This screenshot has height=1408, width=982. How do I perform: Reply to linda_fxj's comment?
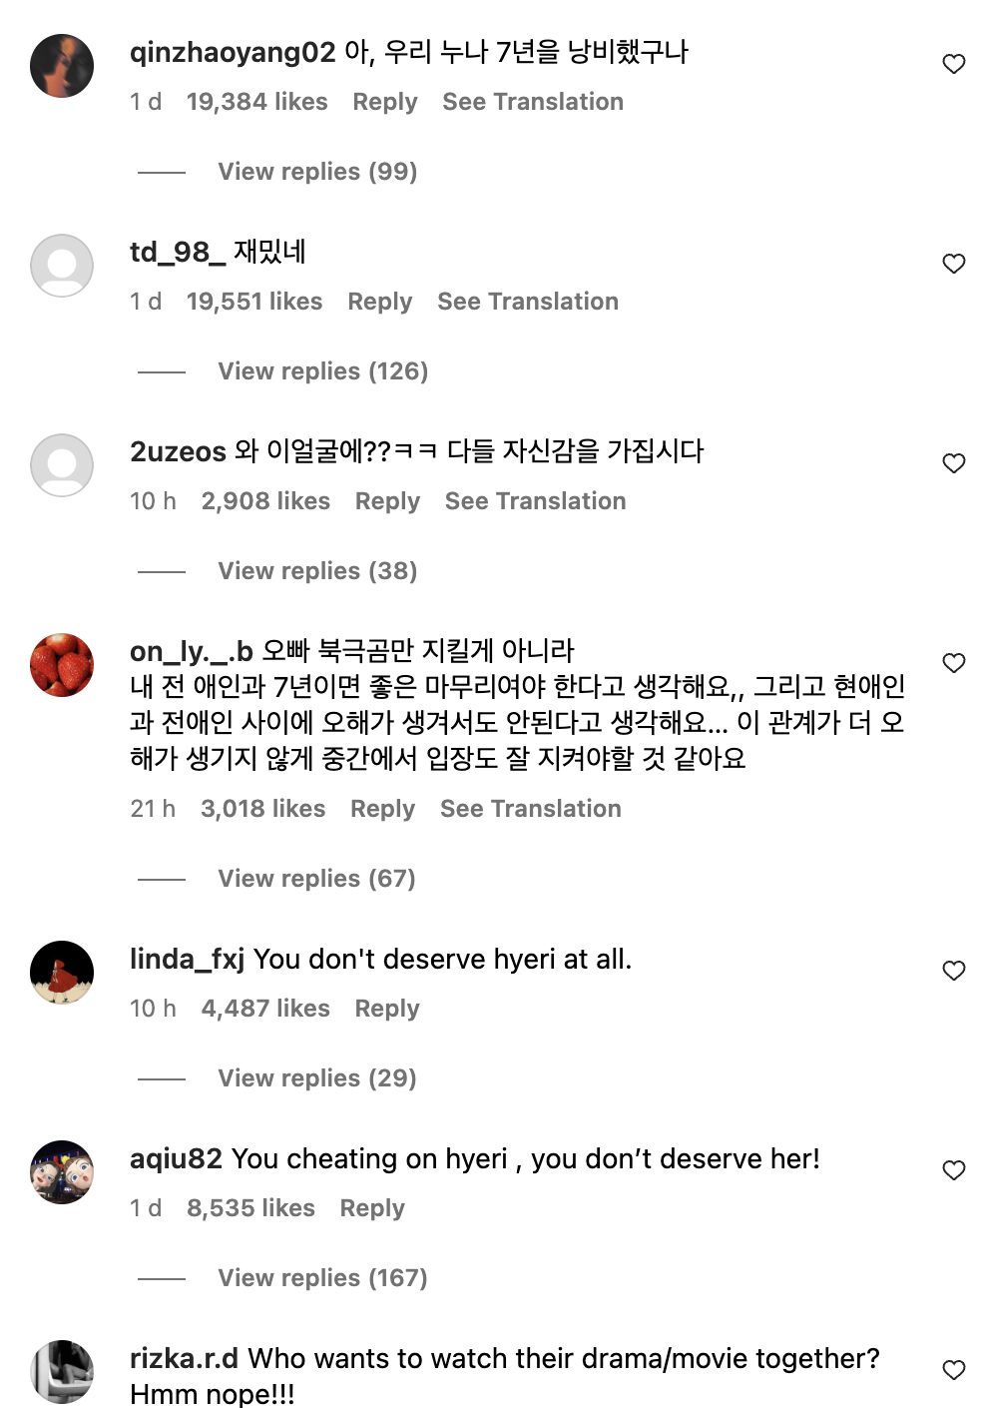387,1009
